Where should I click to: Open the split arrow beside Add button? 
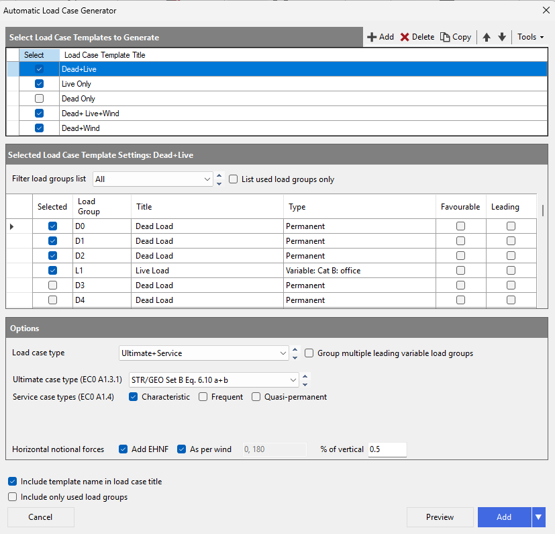point(538,517)
